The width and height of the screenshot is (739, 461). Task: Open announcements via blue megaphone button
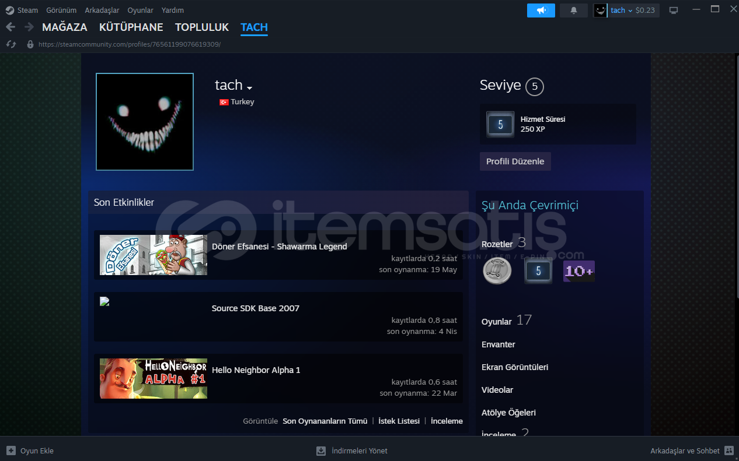point(541,10)
